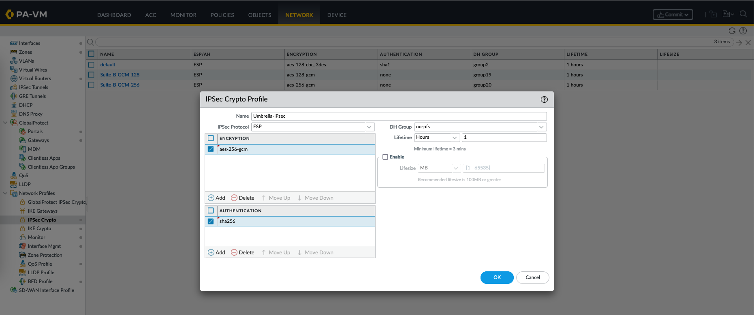Click OK to save the profile
754x315 pixels.
pos(497,277)
